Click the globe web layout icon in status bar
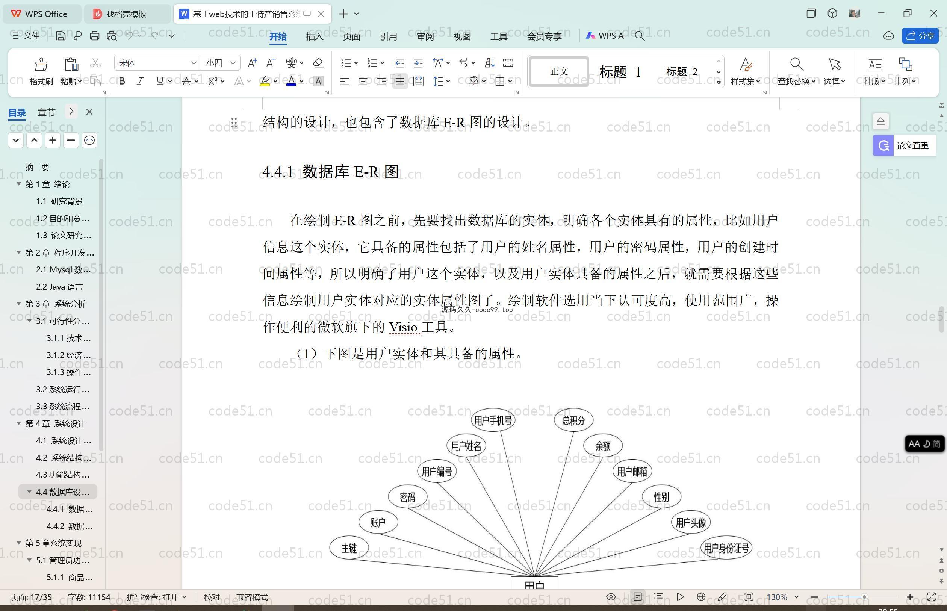The height and width of the screenshot is (611, 947). [x=701, y=597]
